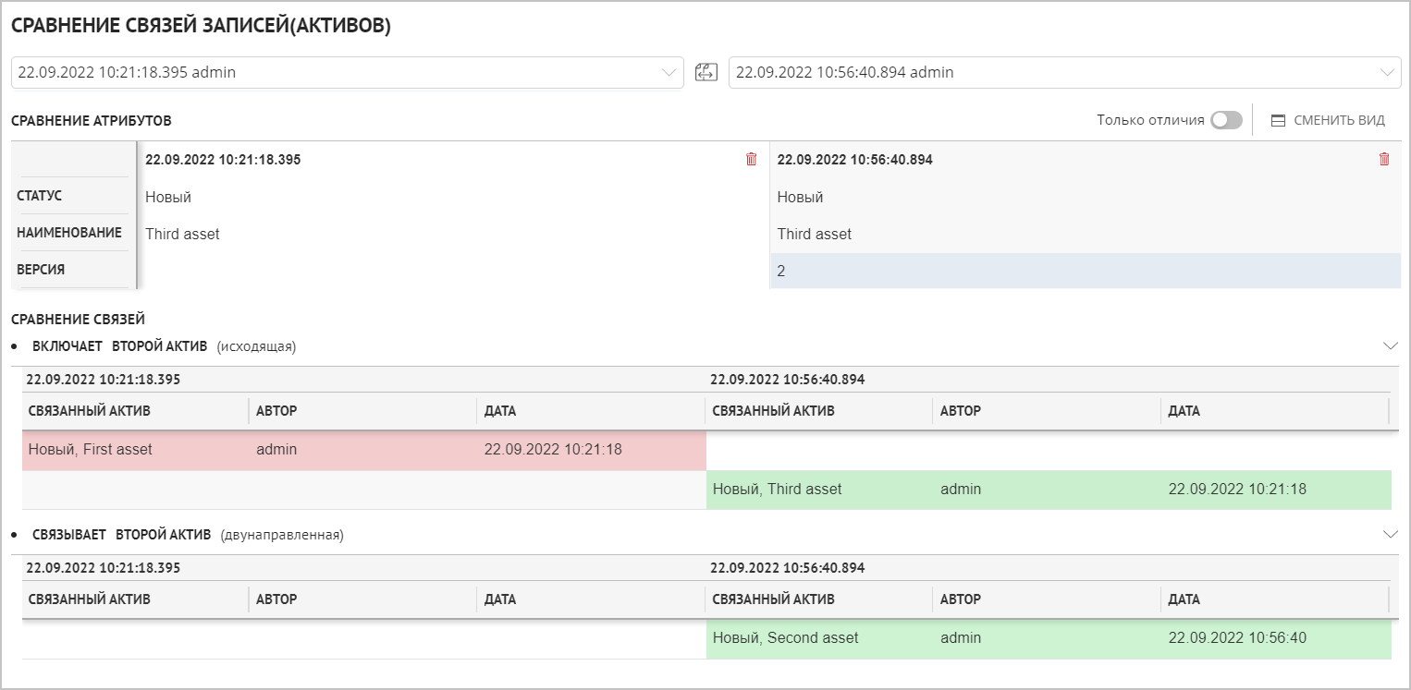1411x690 pixels.
Task: Select the green Third asset link row
Action: 1048,489
